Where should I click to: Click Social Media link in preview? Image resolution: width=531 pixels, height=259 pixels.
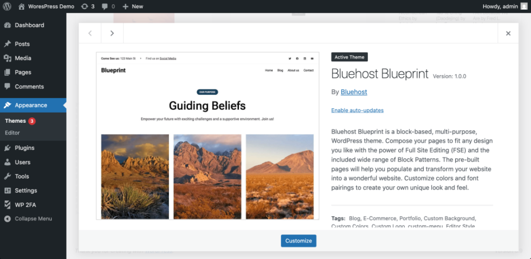click(168, 59)
